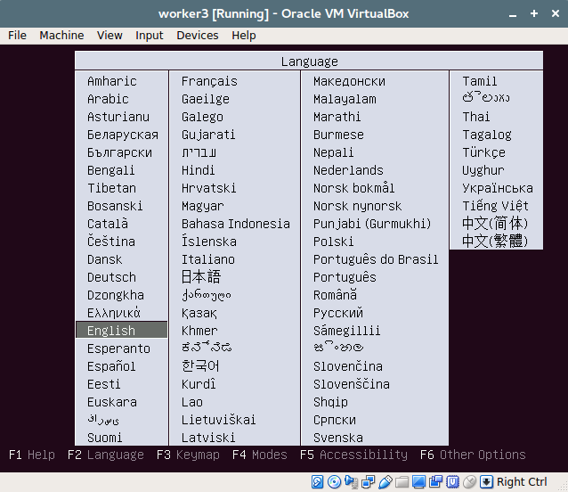Select Tibetan language
This screenshot has width=568, height=492.
pyautogui.click(x=111, y=188)
